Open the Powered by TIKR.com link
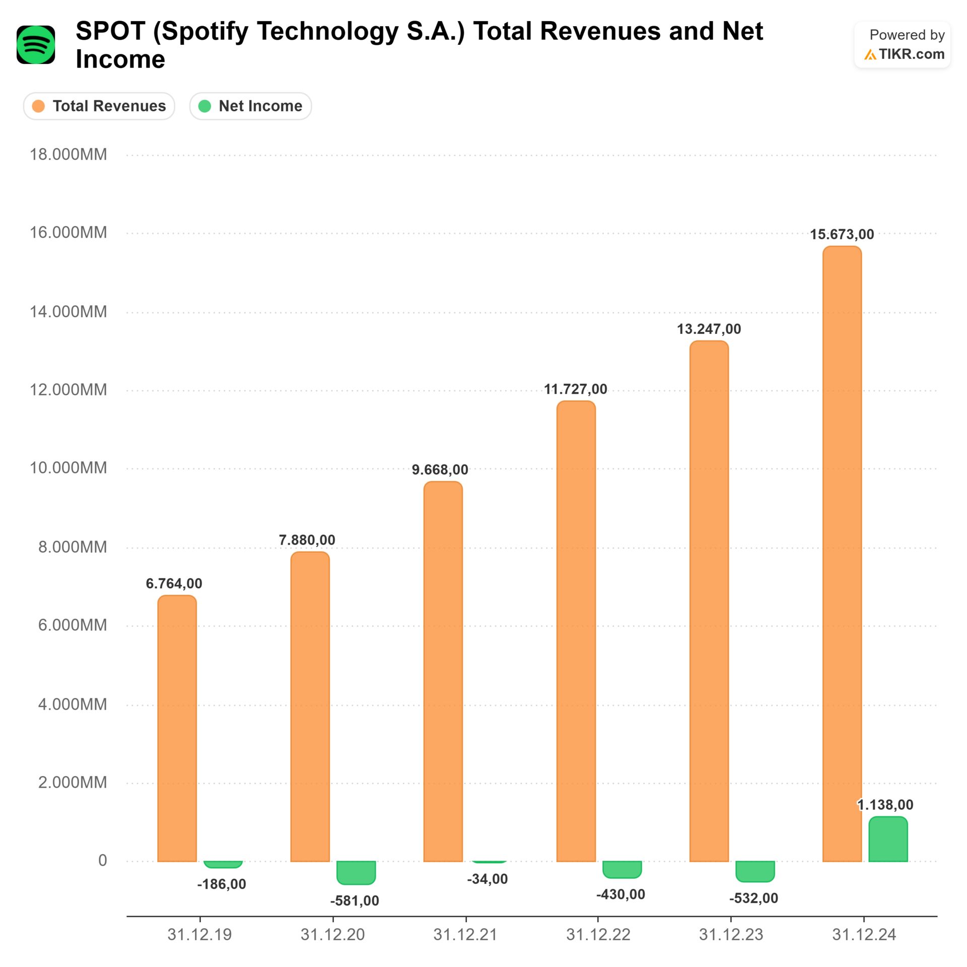 coord(902,45)
